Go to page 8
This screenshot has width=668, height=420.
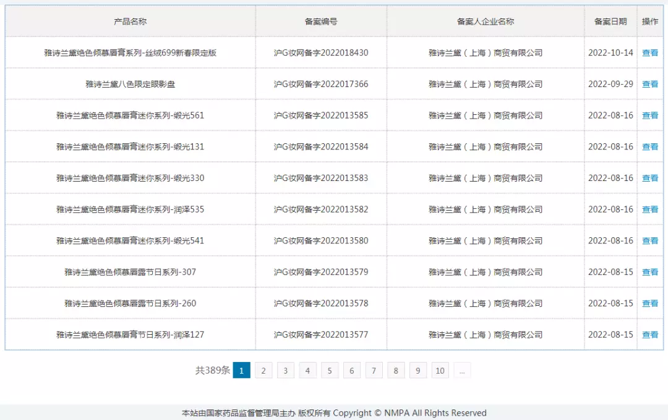(x=396, y=370)
